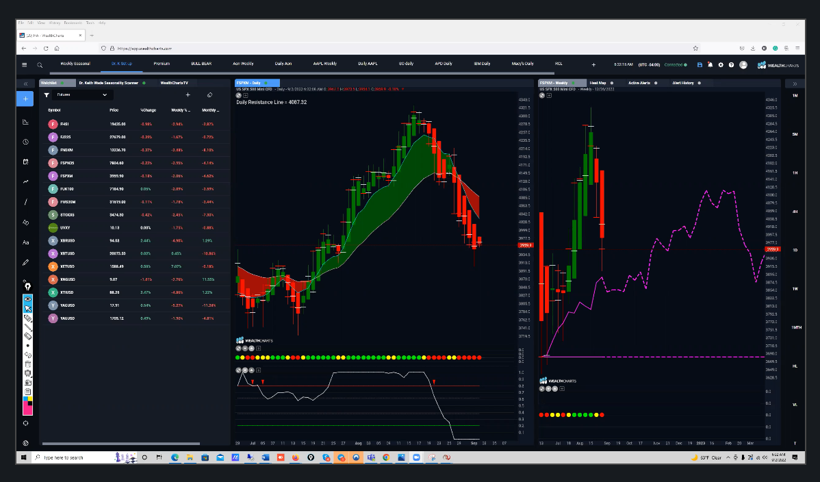The image size is (820, 482).
Task: Open the WealthChartsTV panel tab
Action: coord(175,83)
